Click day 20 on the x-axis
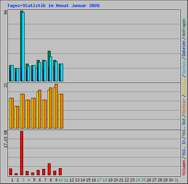This screenshot has width=188, height=184. 116,180
